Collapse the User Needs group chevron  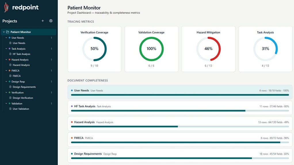coord(6,38)
